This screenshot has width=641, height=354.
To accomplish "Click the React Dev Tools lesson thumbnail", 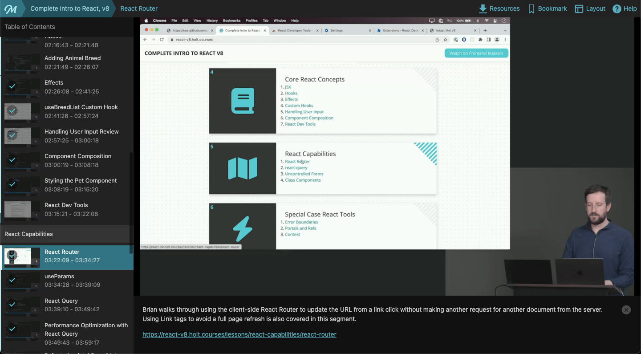I will pos(21,210).
